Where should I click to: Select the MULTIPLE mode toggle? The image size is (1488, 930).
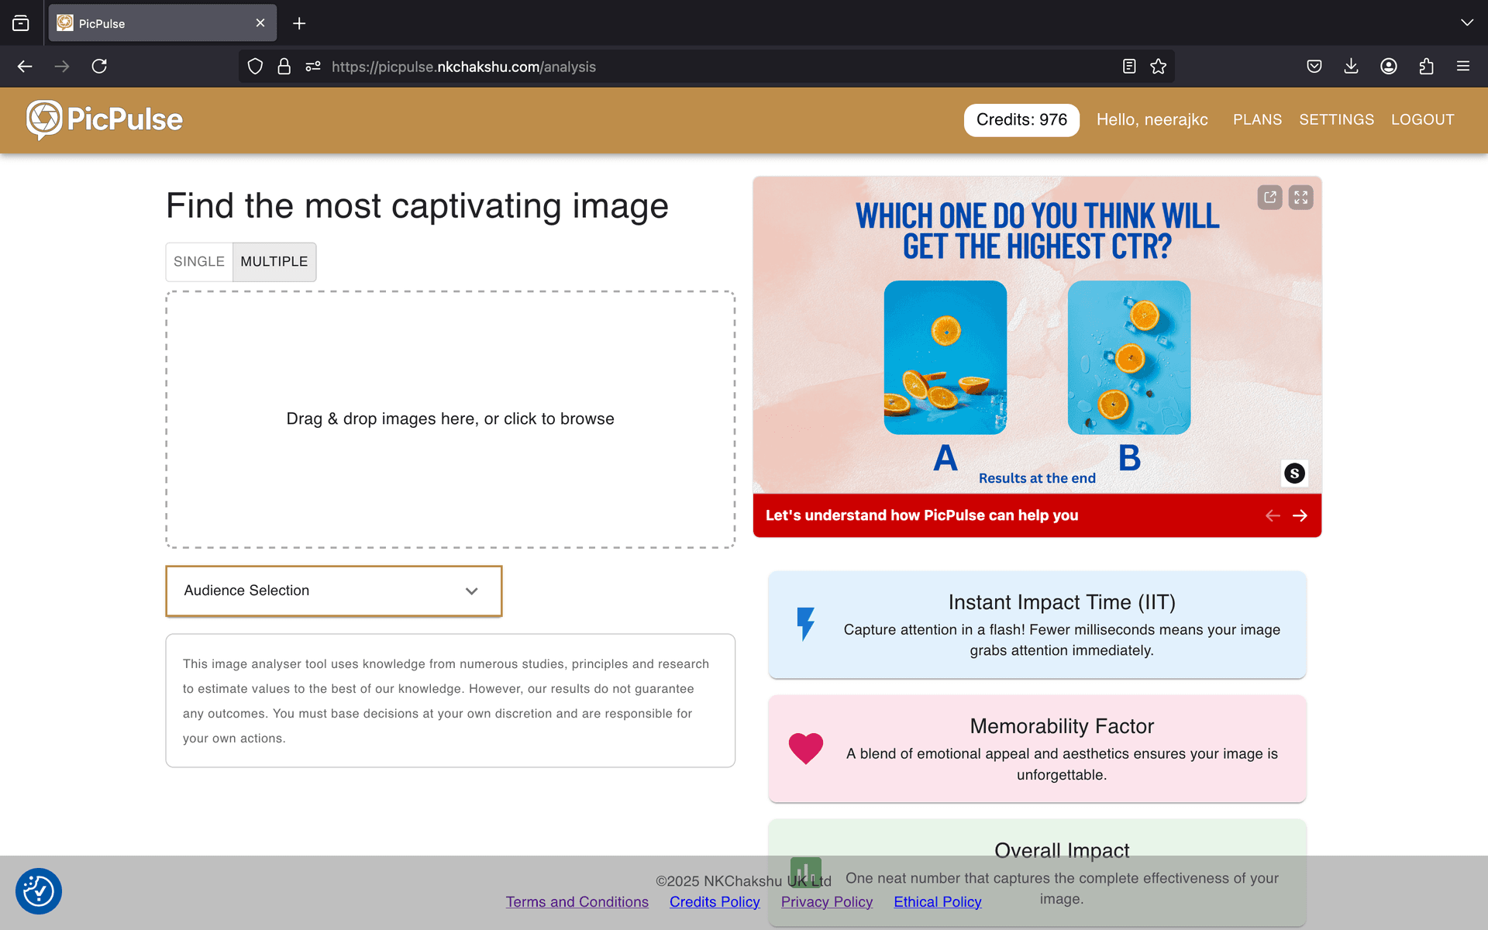[x=274, y=262]
